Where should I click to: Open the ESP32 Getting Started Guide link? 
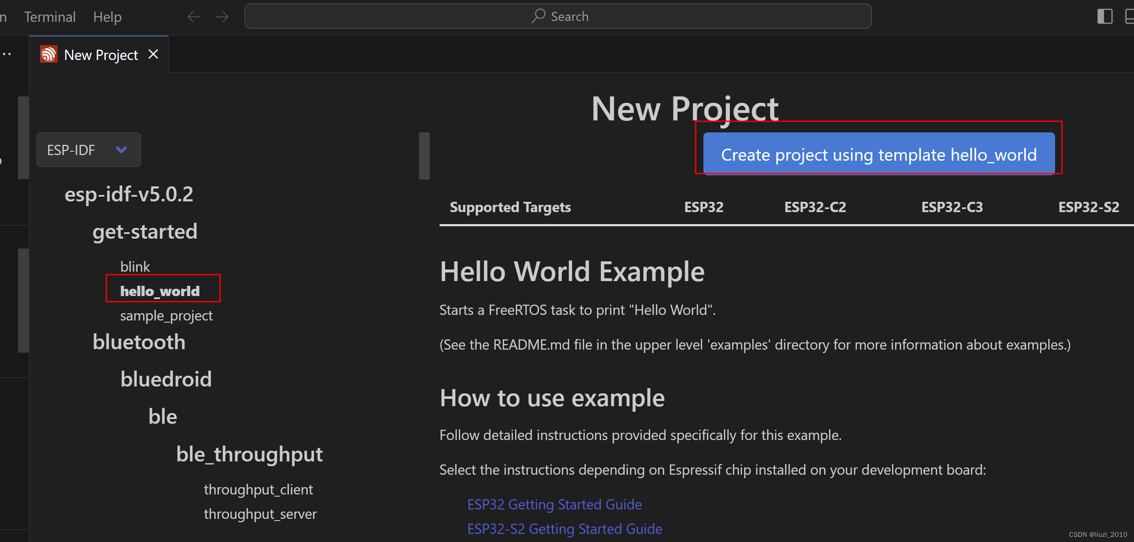[554, 504]
